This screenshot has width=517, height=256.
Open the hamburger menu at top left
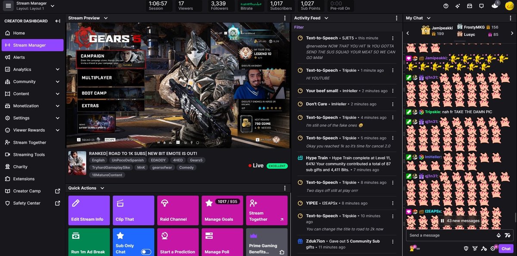point(8,6)
